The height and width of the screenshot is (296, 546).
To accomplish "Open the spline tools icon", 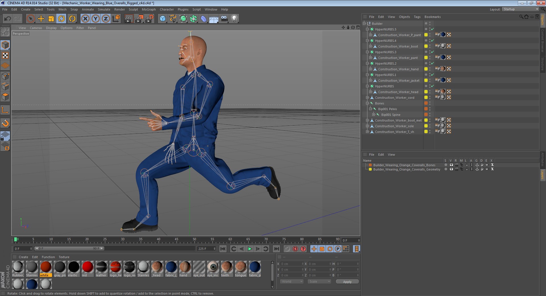I will coord(173,19).
